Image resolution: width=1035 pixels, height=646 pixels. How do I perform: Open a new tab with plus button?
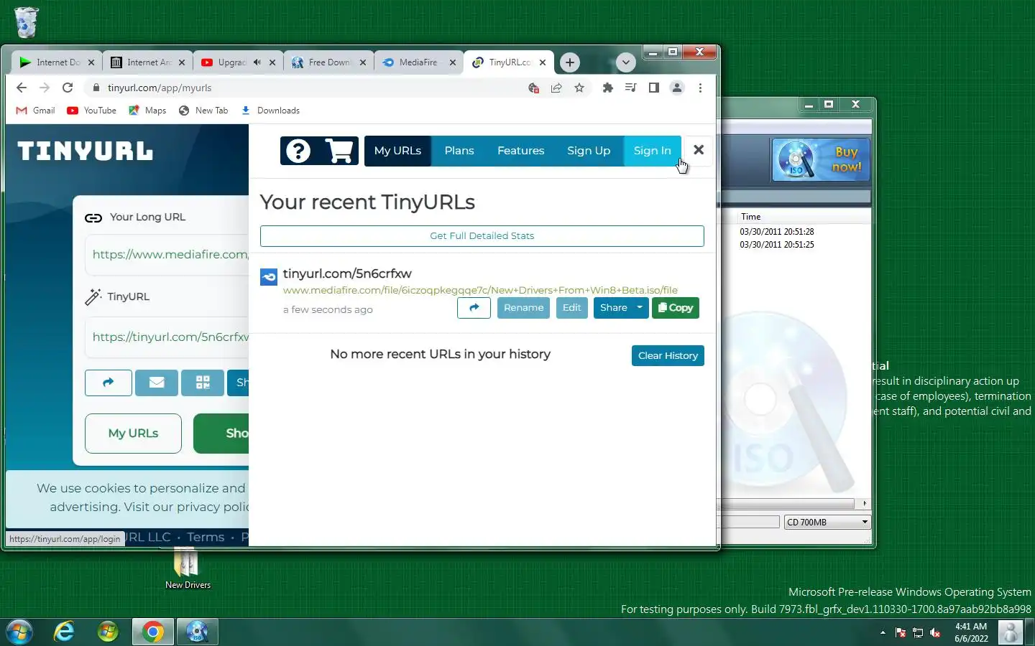[570, 62]
